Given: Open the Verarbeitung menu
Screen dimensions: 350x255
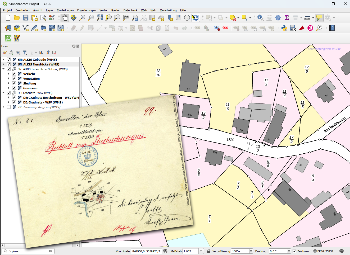Looking at the screenshot, I should [x=168, y=10].
